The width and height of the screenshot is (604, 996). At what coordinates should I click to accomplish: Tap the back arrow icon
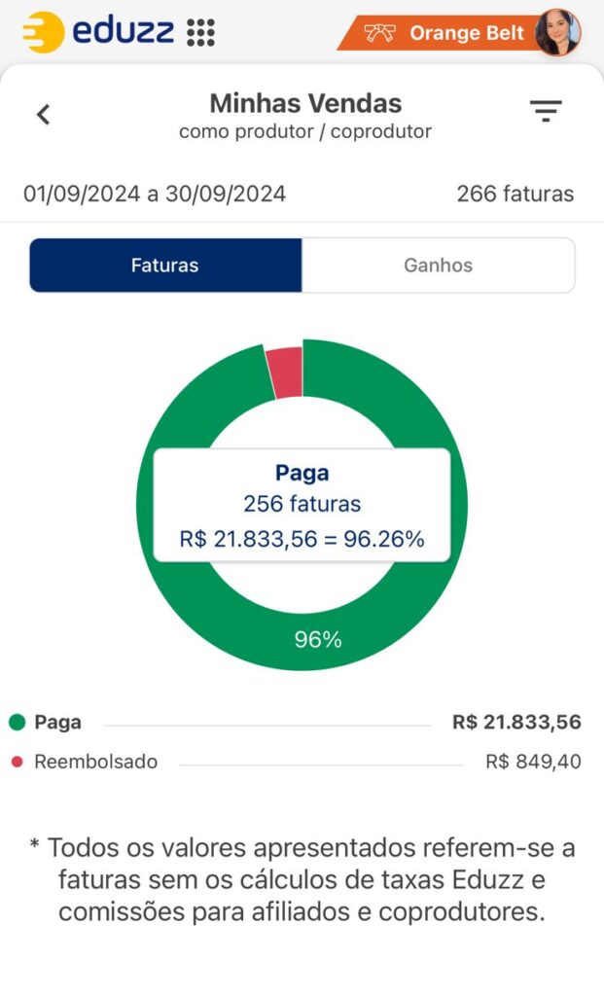pos(43,115)
